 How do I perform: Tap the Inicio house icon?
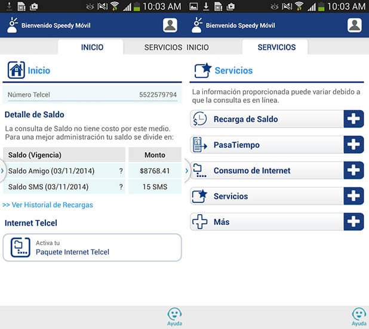click(16, 70)
